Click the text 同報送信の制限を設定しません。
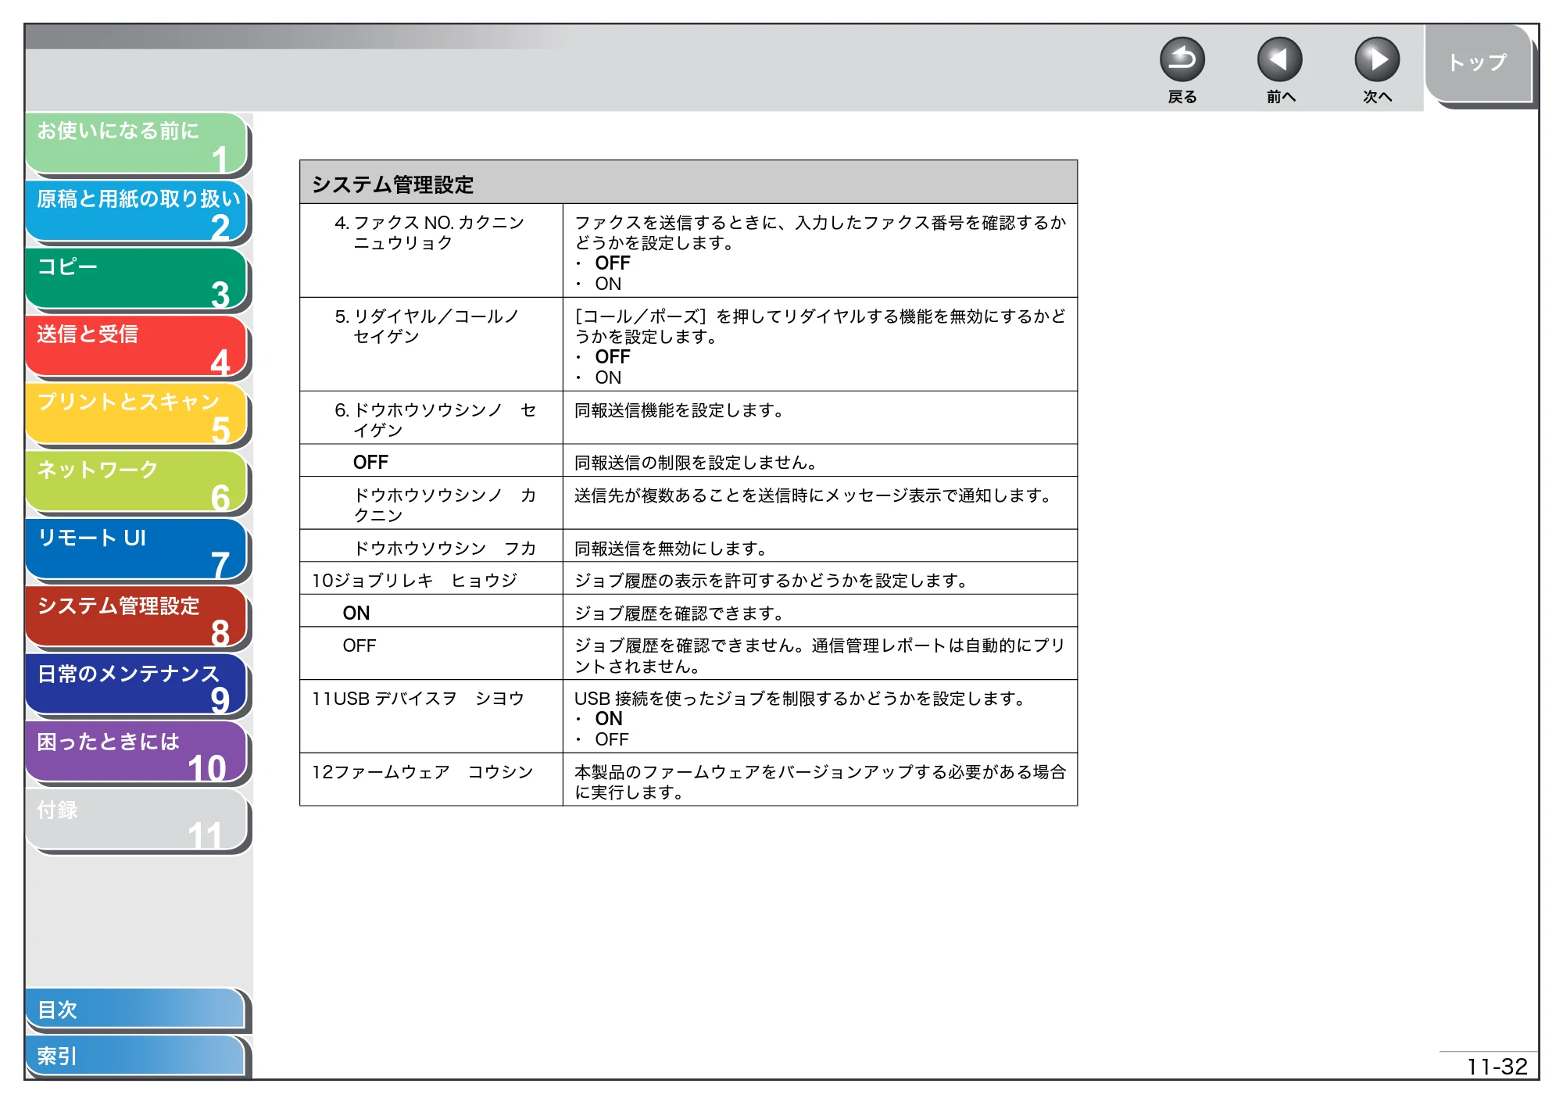Image resolution: width=1563 pixels, height=1105 pixels. tap(696, 463)
